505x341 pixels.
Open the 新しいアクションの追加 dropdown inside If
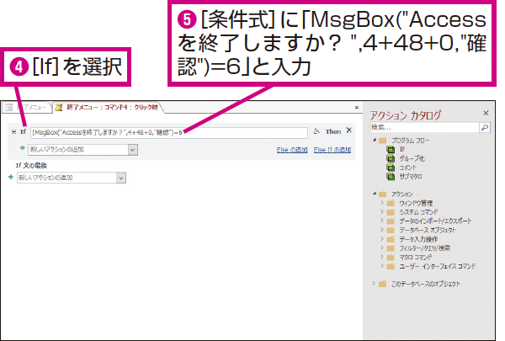[x=133, y=149]
